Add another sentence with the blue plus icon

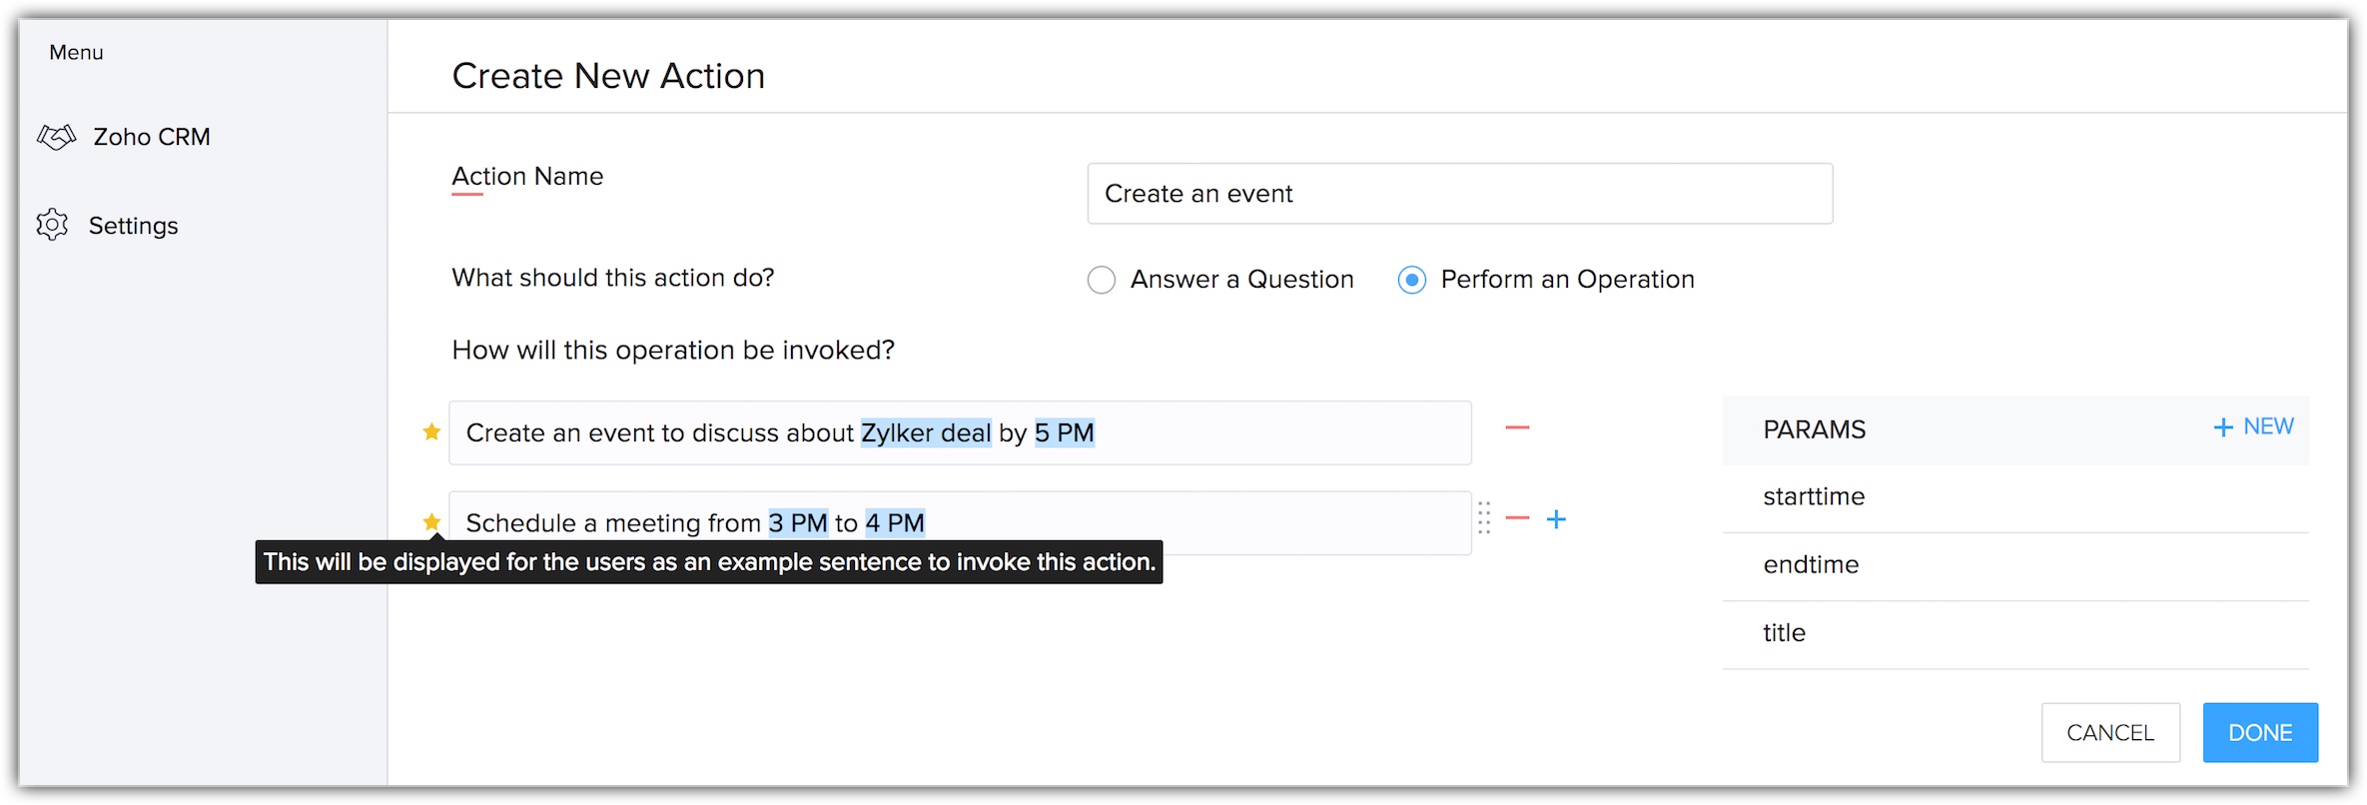point(1556,518)
